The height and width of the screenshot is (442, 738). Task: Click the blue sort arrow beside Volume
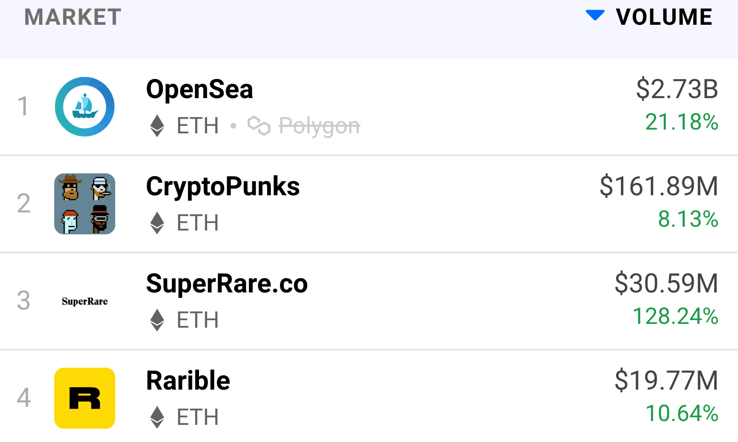click(x=595, y=15)
